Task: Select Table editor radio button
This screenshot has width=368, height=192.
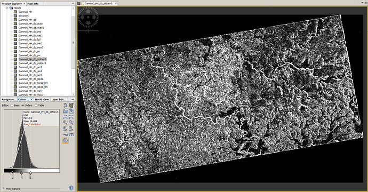Action: (x=36, y=106)
